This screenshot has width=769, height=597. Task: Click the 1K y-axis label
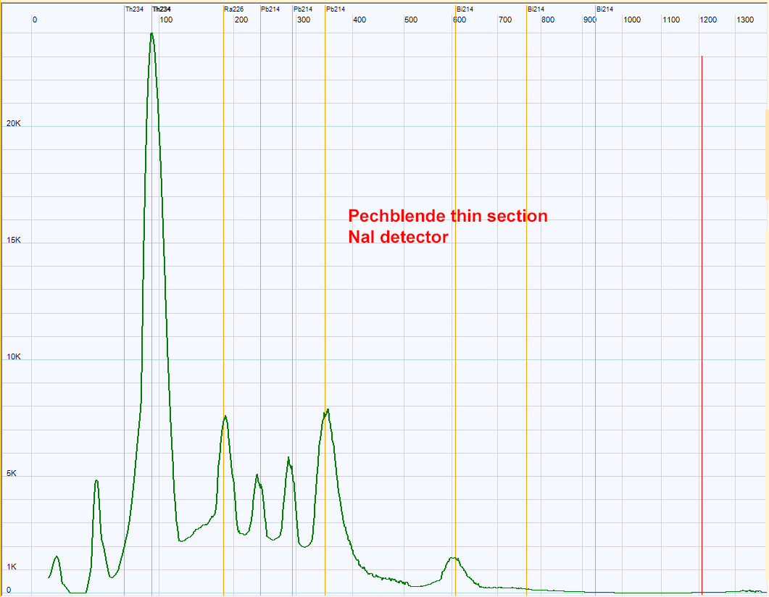[x=12, y=567]
